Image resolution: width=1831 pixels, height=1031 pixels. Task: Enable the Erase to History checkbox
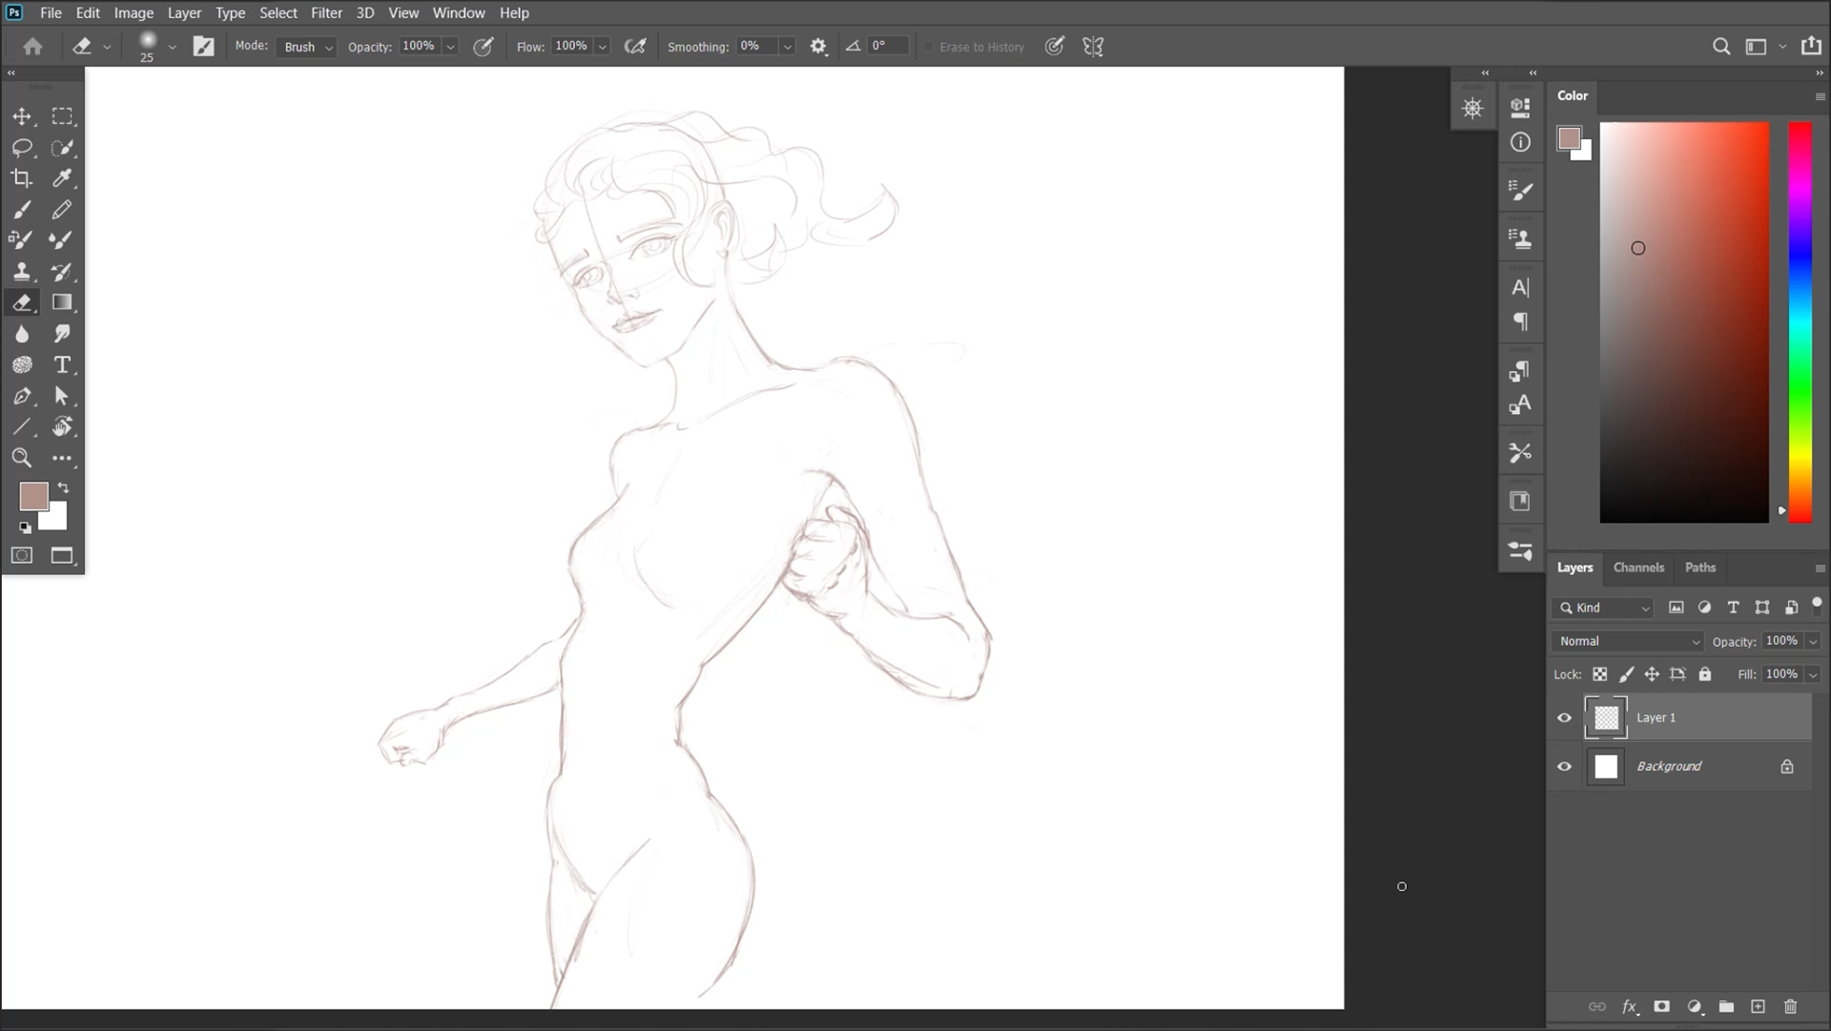click(928, 47)
